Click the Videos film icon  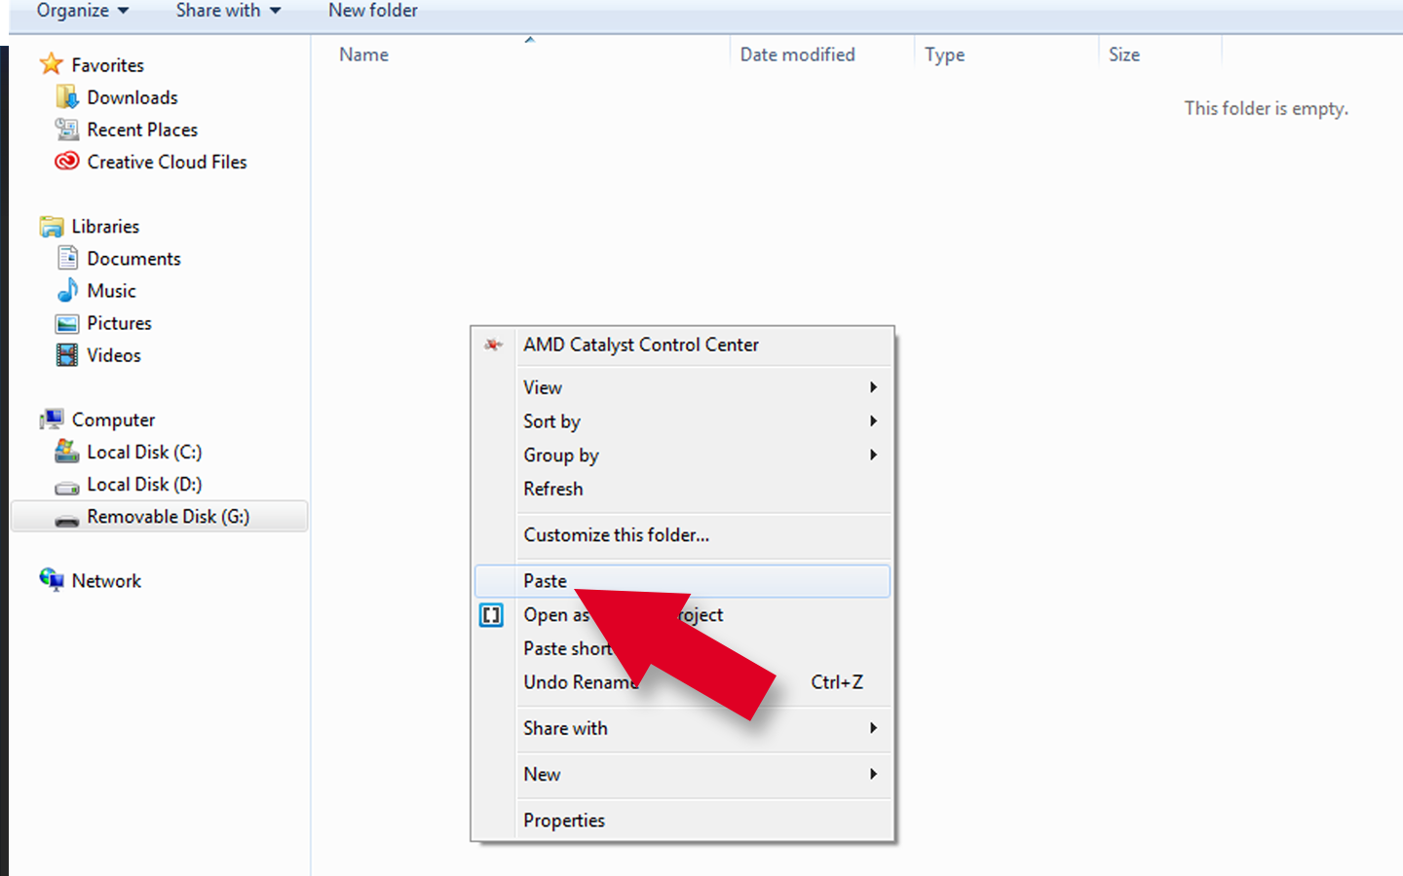click(66, 355)
